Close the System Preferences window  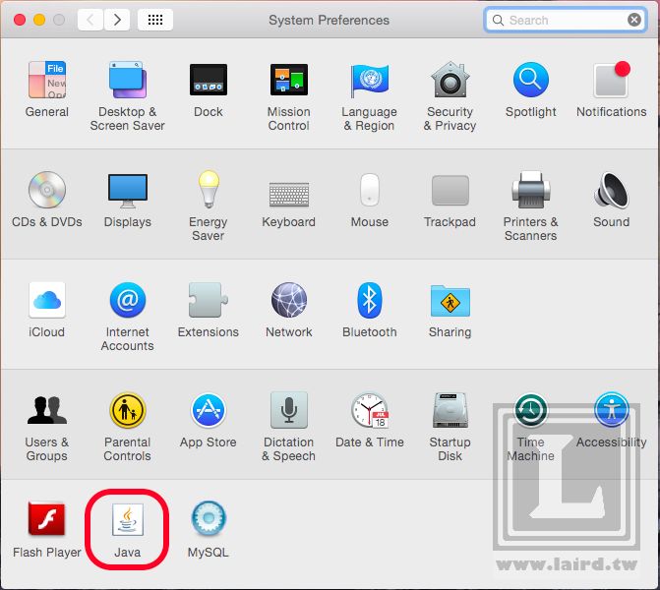click(20, 20)
